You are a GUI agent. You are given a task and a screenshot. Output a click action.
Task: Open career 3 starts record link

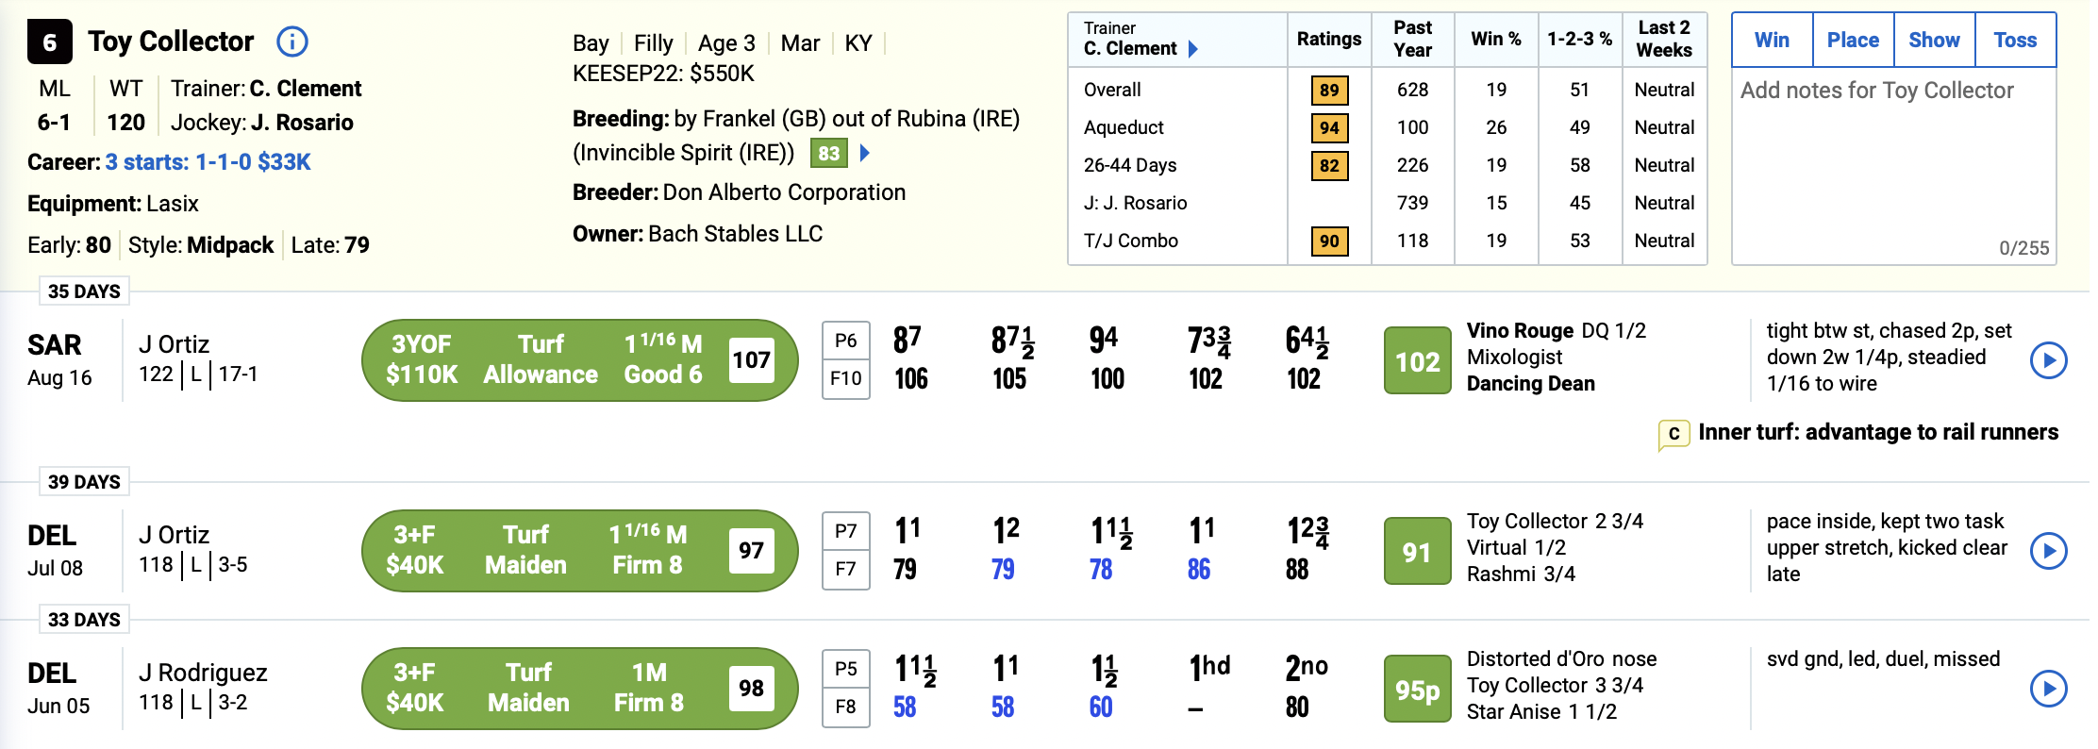pos(208,162)
